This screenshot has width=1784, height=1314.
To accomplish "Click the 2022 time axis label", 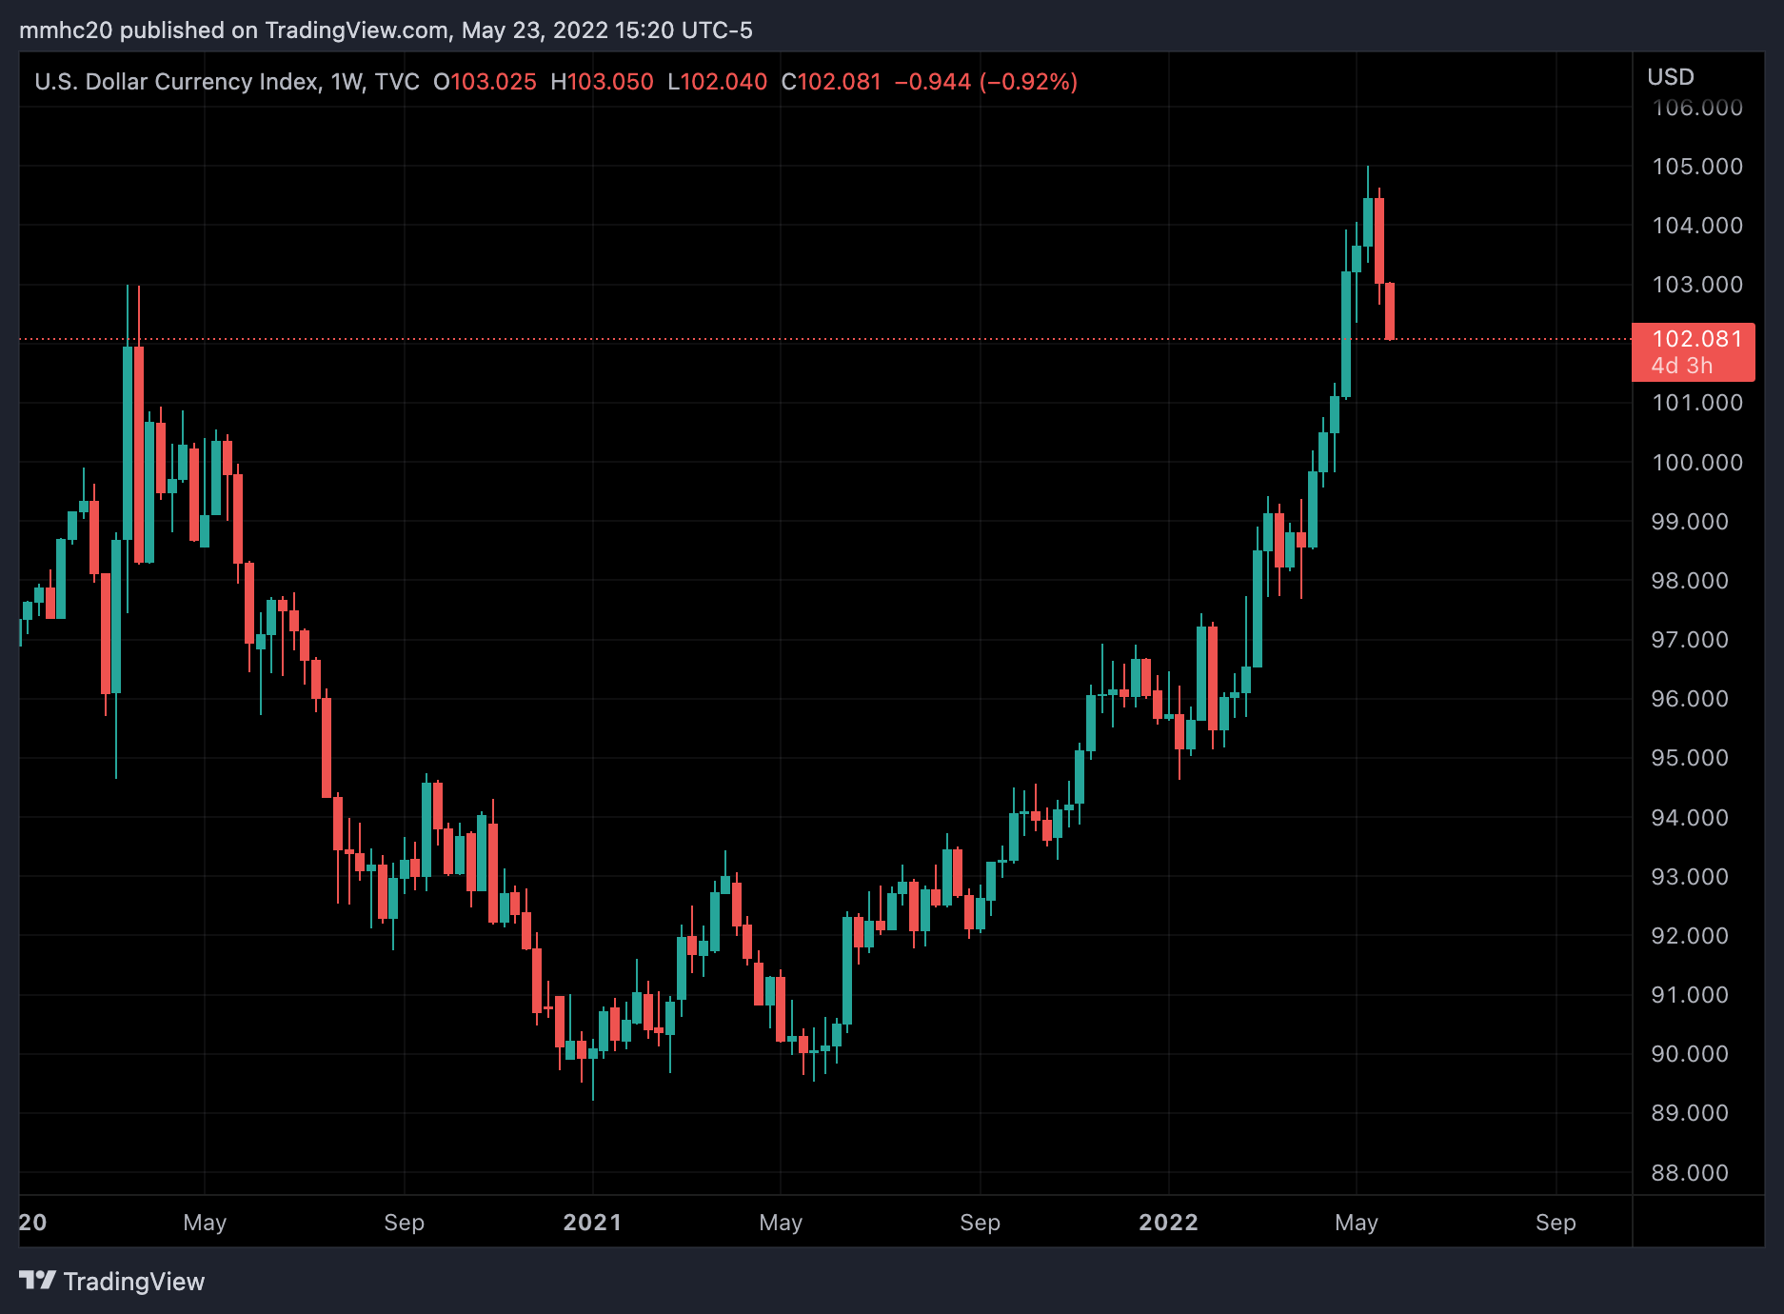I will 1168,1223.
